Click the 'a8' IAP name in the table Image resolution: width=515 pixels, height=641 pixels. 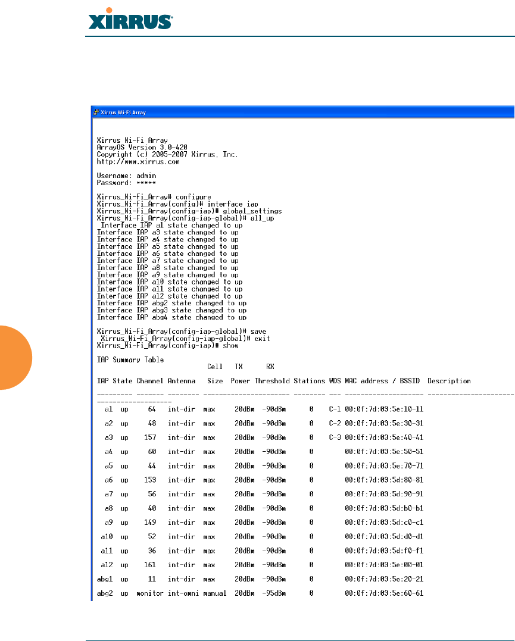(x=108, y=508)
